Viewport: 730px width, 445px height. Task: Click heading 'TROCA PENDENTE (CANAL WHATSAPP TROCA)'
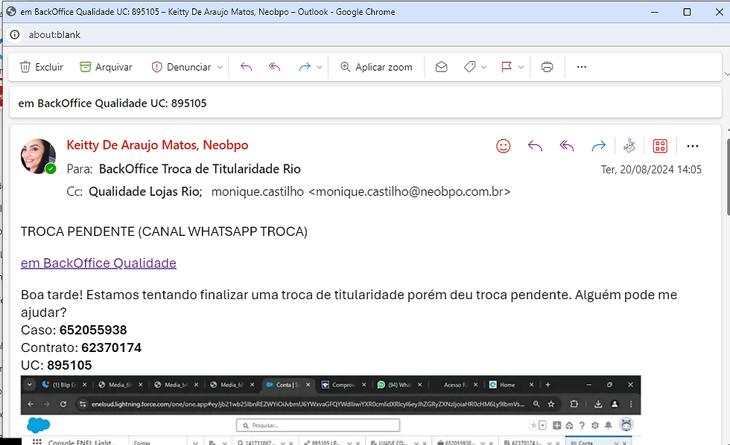click(x=164, y=231)
